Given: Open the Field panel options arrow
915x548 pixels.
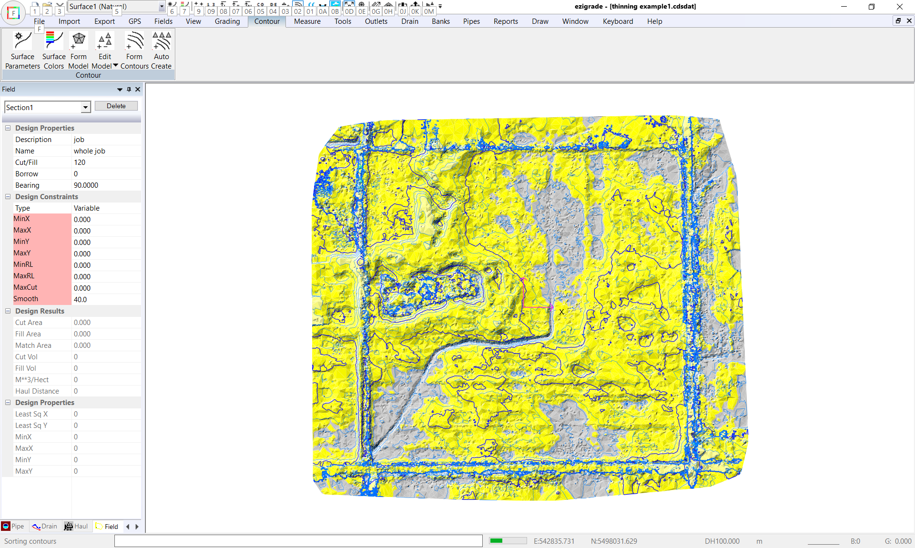Looking at the screenshot, I should 120,90.
